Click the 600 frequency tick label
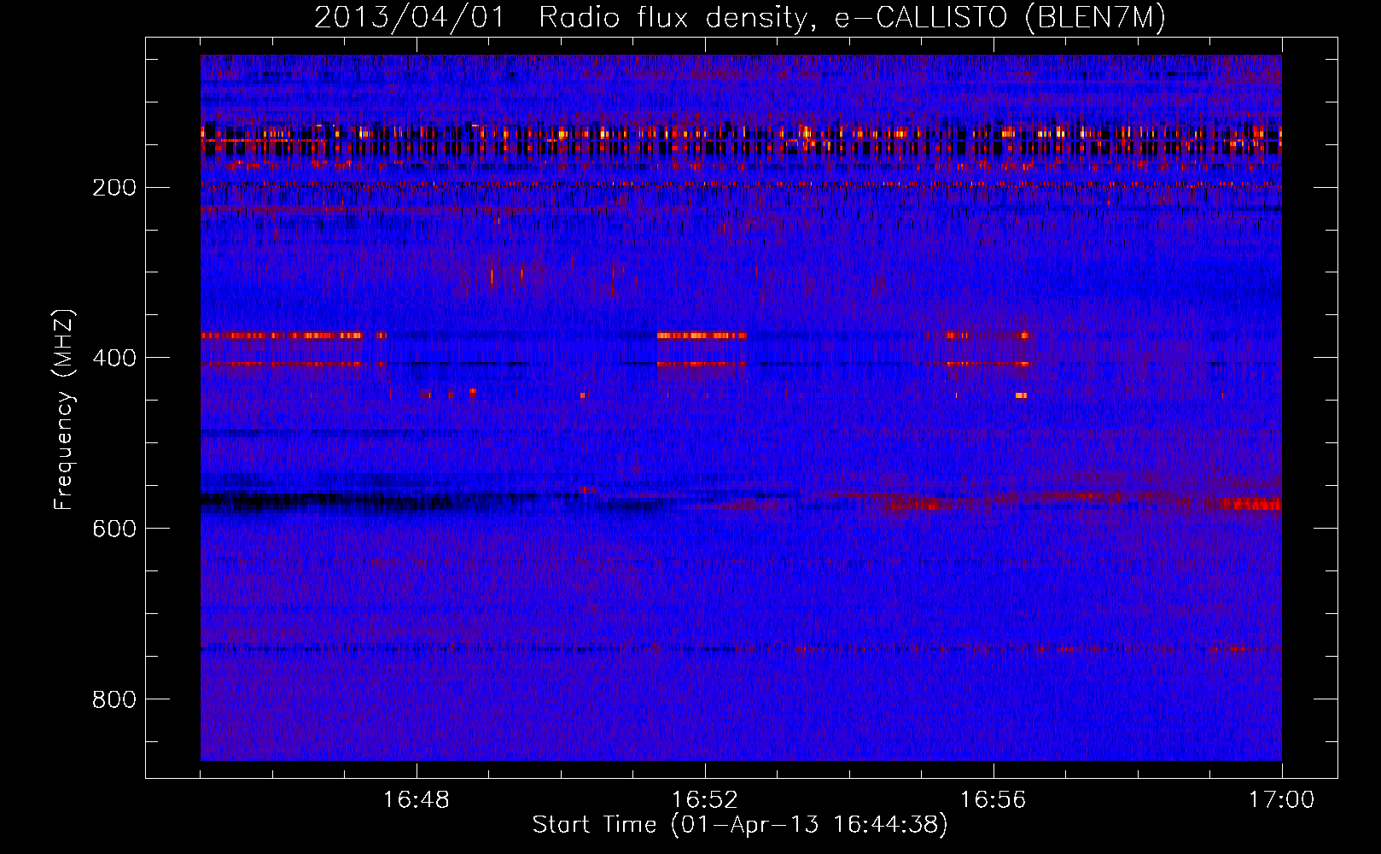Screen dimensions: 1381x854 [114, 529]
